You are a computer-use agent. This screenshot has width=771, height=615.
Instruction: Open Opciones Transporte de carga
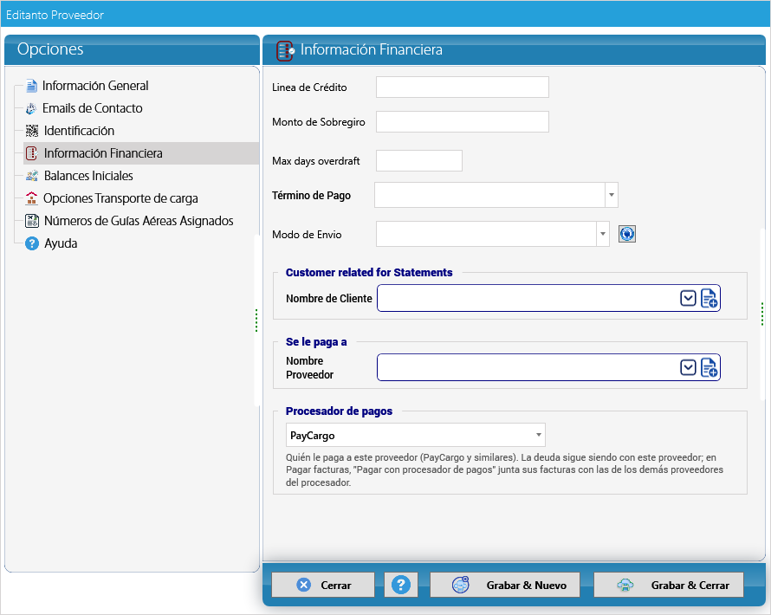[x=121, y=198]
